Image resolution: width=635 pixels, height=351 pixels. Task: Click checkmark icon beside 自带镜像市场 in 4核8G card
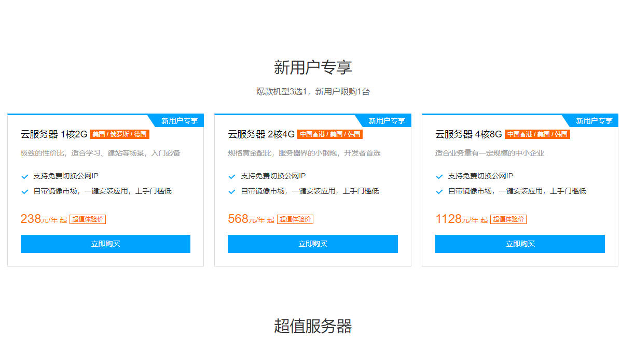[439, 191]
